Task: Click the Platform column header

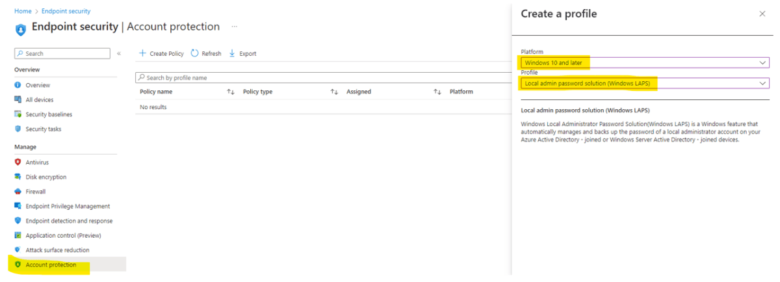Action: (461, 92)
